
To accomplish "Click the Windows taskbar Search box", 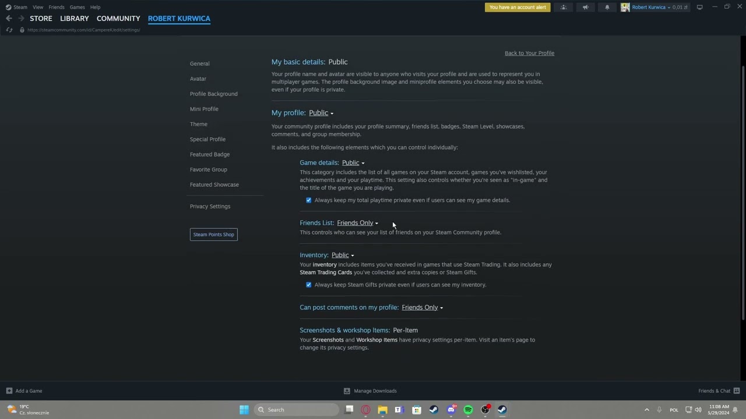I will (x=298, y=410).
